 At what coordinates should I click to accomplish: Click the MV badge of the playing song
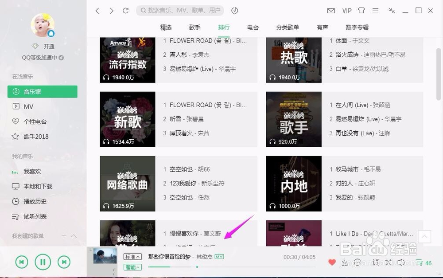click(x=219, y=257)
